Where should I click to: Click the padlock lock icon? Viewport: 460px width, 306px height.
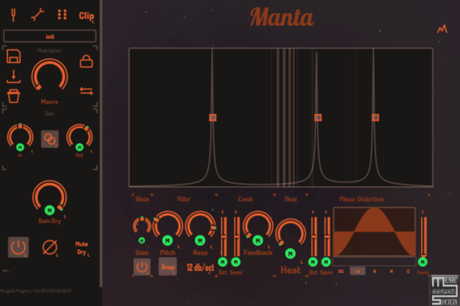pyautogui.click(x=86, y=61)
